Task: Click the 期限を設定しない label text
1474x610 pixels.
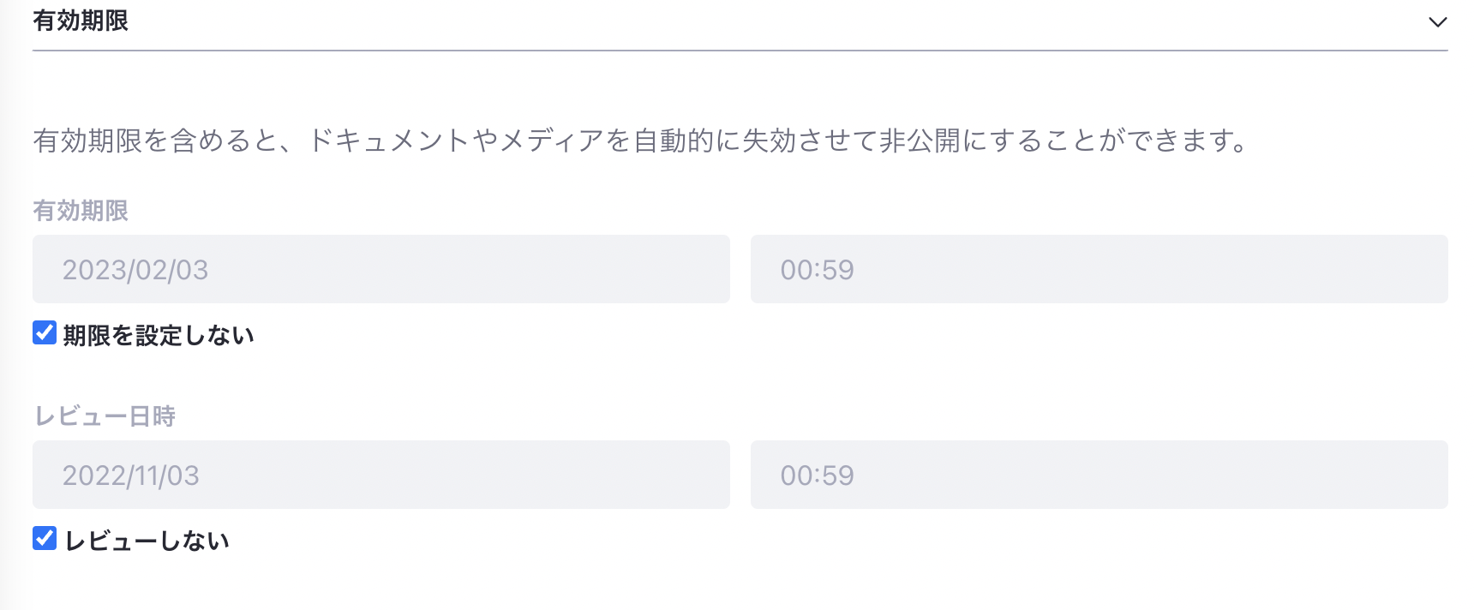Action: point(159,335)
